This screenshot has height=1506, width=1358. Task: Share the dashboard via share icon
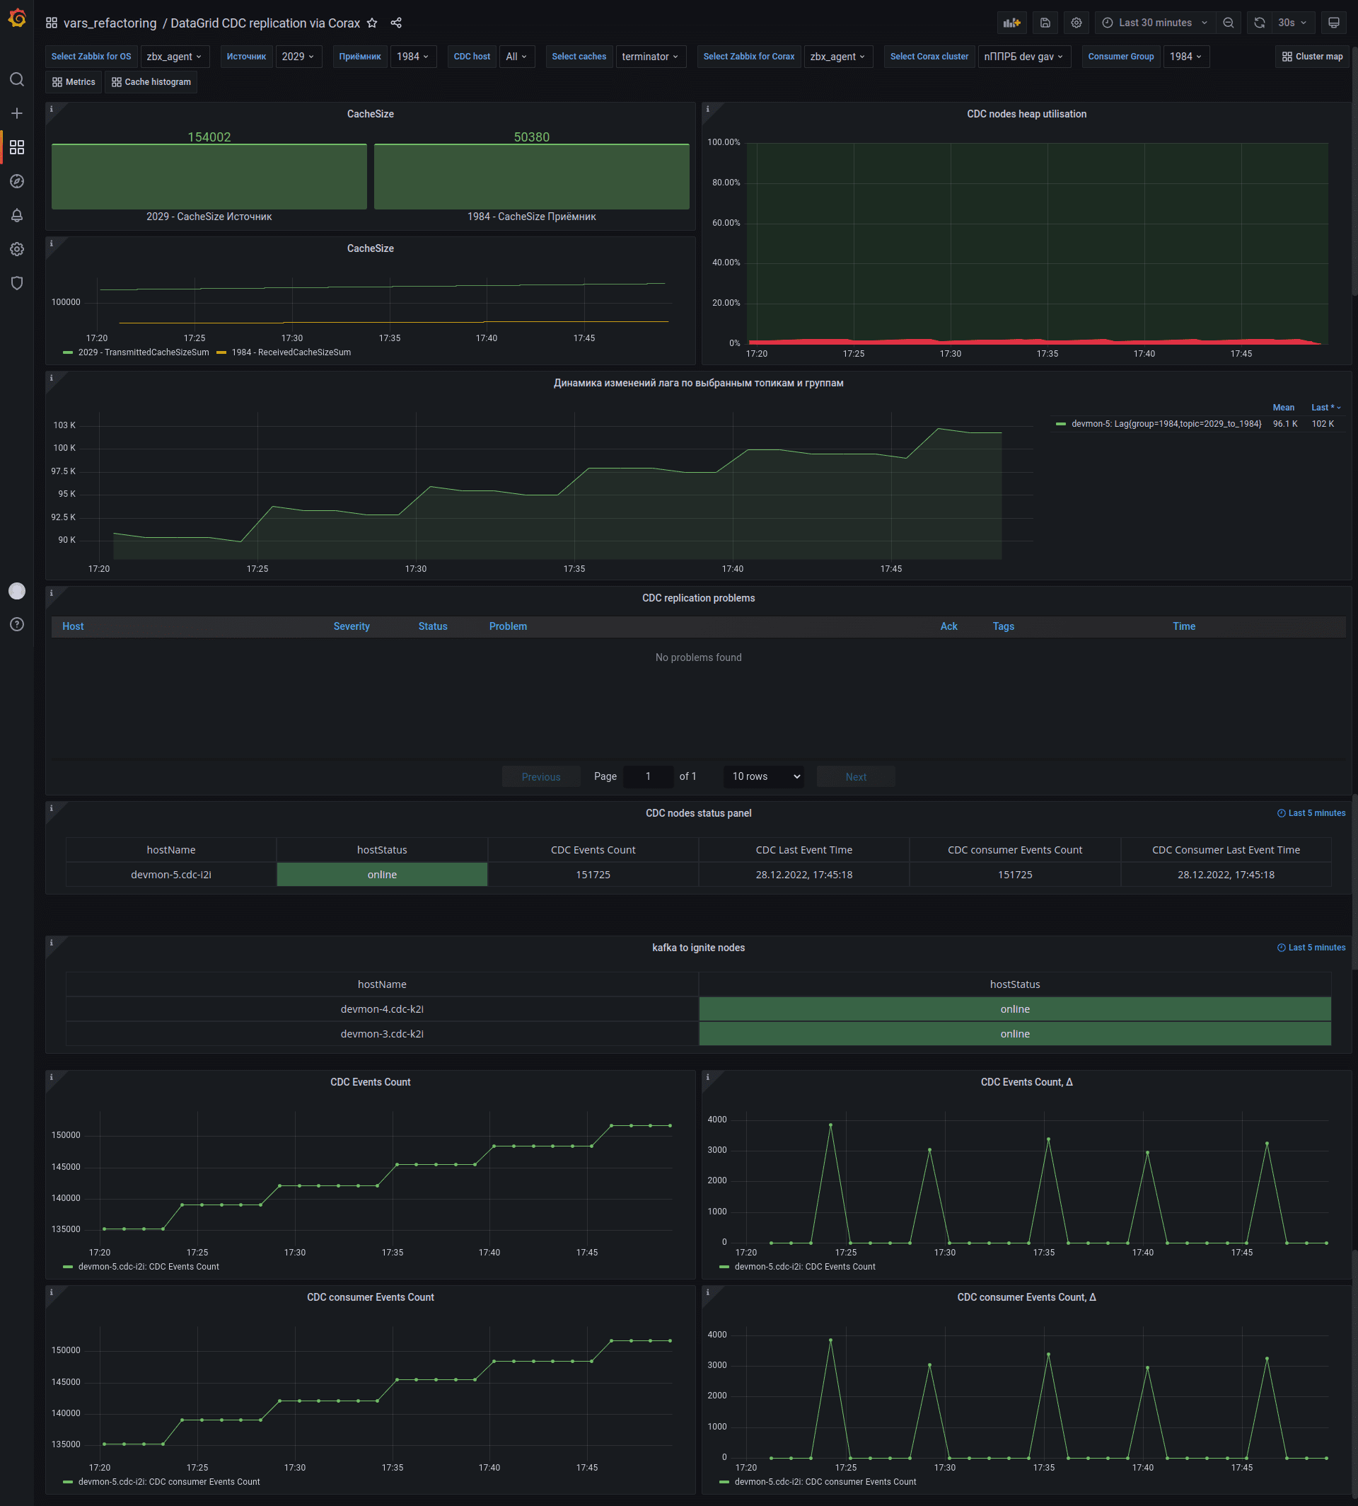396,23
